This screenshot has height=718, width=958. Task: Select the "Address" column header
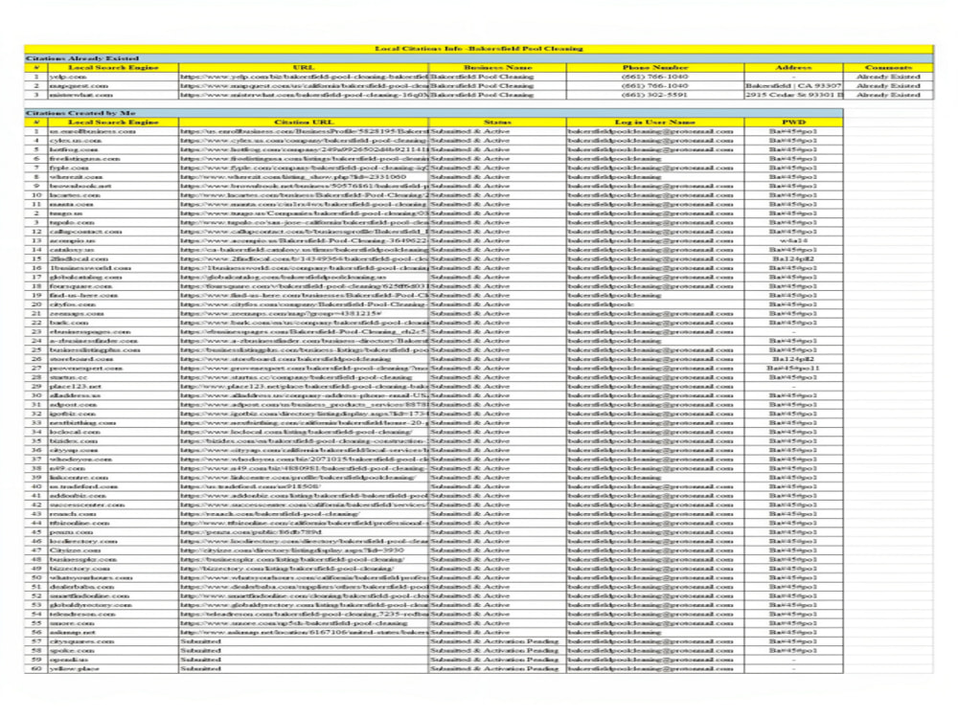pyautogui.click(x=793, y=68)
